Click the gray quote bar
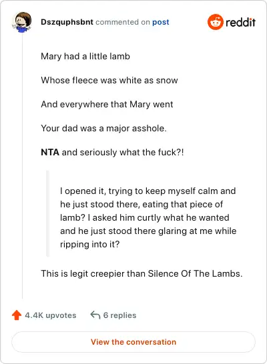 (x=47, y=213)
